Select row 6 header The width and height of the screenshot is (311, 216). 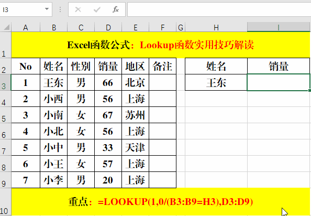click(6, 131)
